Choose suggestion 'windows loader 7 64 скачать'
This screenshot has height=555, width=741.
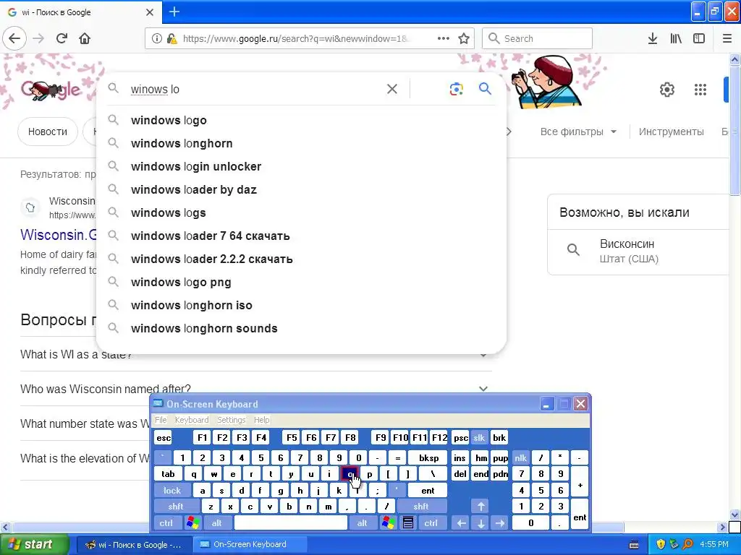tap(301, 236)
